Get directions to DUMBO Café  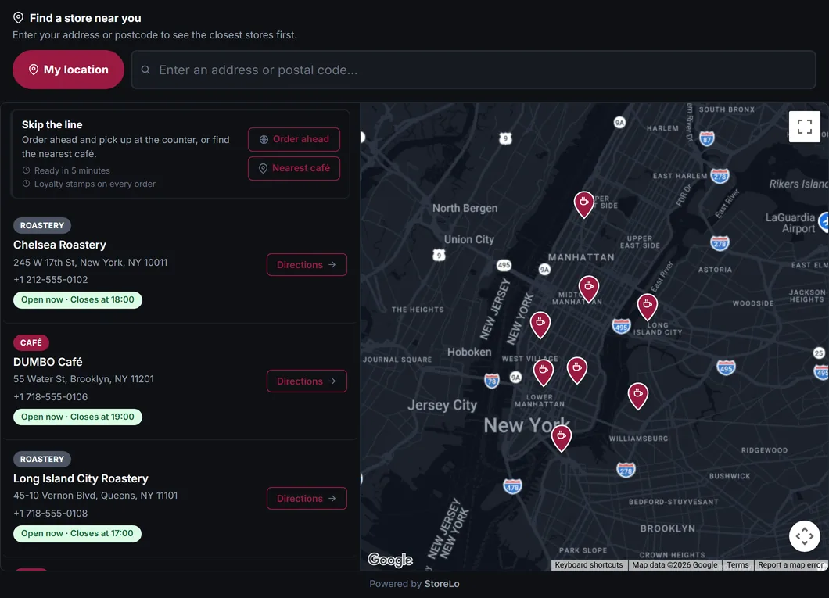(307, 381)
